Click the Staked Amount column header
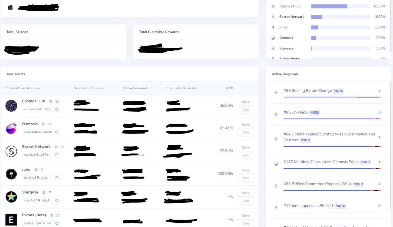The height and width of the screenshot is (227, 393). [x=135, y=88]
